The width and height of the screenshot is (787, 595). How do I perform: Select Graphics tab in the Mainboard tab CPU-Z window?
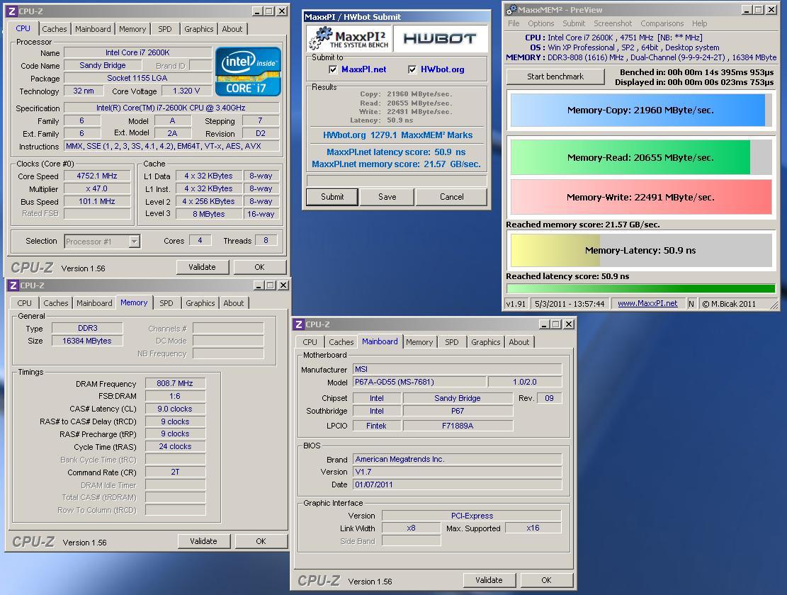(x=485, y=342)
